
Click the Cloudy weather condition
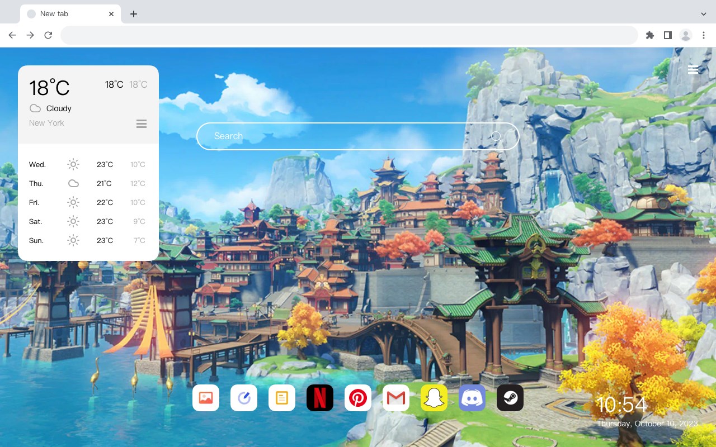pos(59,108)
